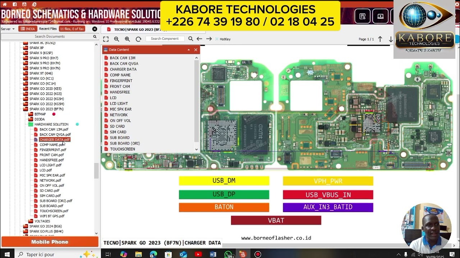Open FINGERPRINT.pdf in the tree

click(x=53, y=150)
